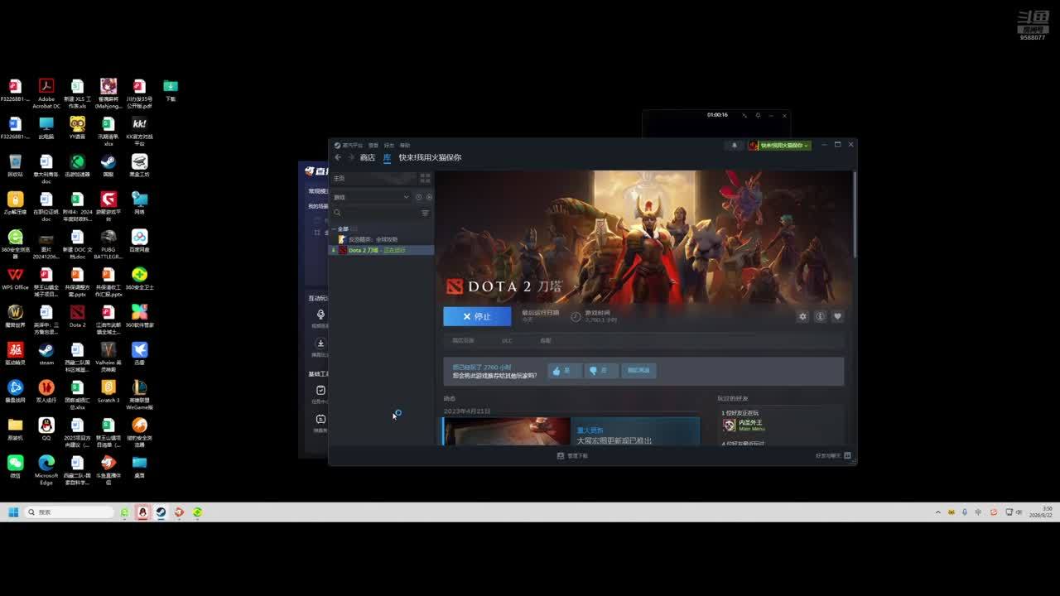The width and height of the screenshot is (1060, 596).
Task: Select the 库 library tab
Action: tap(387, 157)
